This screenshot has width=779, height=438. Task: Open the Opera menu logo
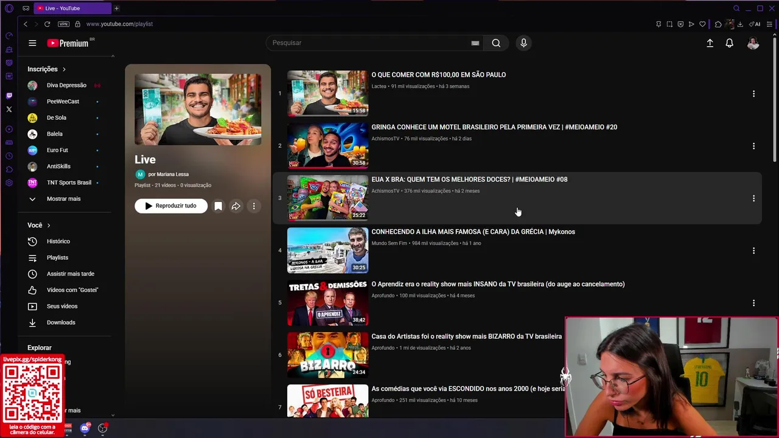point(9,9)
